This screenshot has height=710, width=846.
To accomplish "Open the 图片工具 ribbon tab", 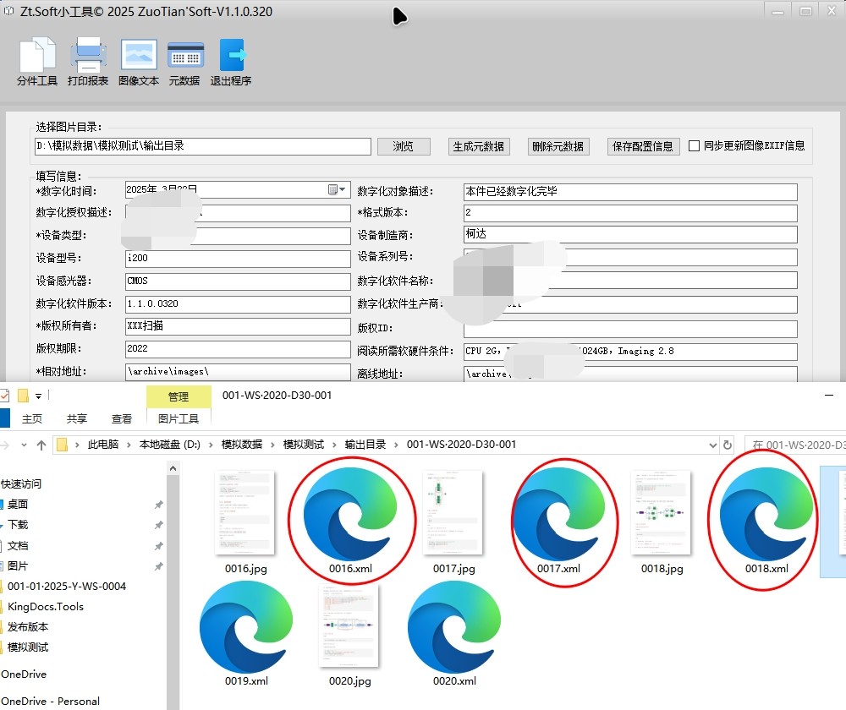I will 178,418.
